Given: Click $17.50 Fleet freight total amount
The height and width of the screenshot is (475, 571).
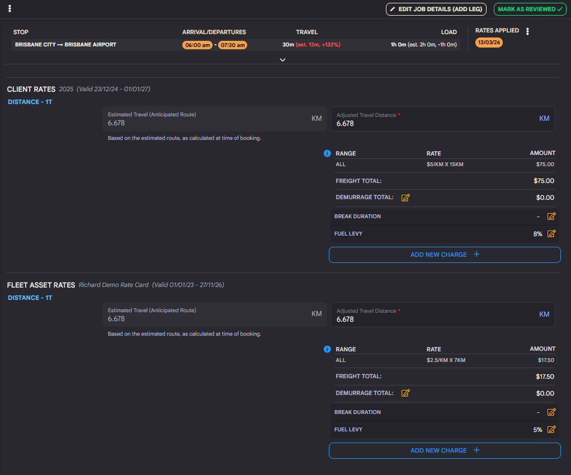Looking at the screenshot, I should pyautogui.click(x=545, y=377).
